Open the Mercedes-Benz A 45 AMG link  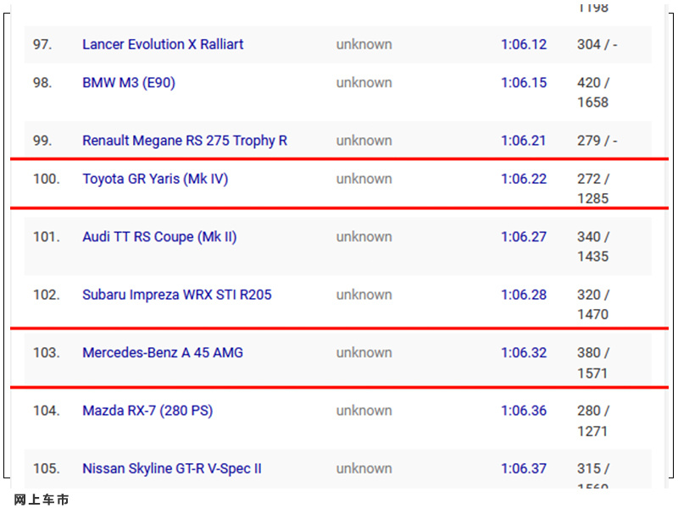(x=163, y=352)
